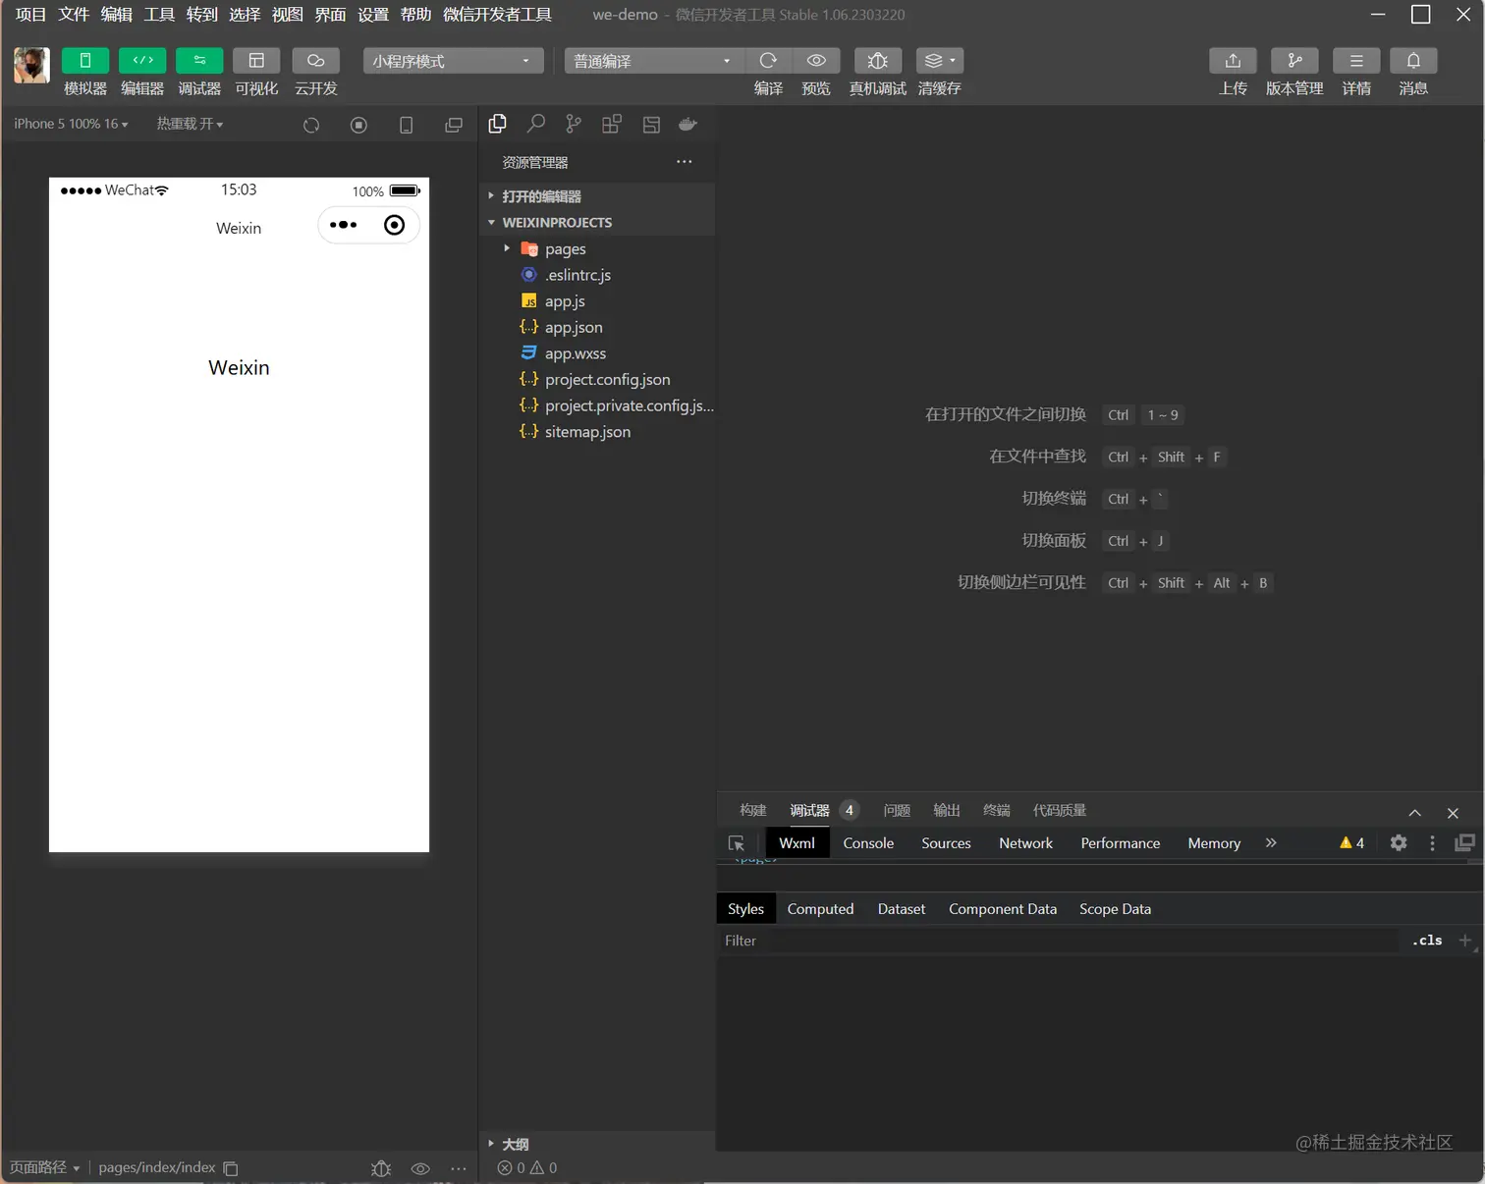1485x1184 pixels.
Task: Open 消息 notifications bell
Action: (x=1413, y=61)
